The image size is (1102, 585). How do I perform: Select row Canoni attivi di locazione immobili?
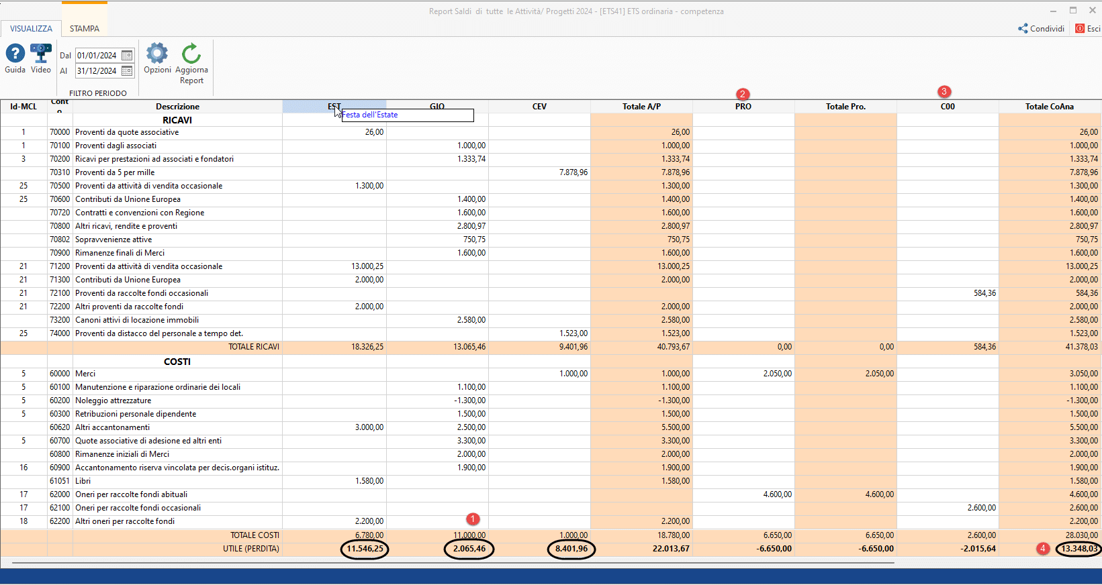pyautogui.click(x=551, y=320)
